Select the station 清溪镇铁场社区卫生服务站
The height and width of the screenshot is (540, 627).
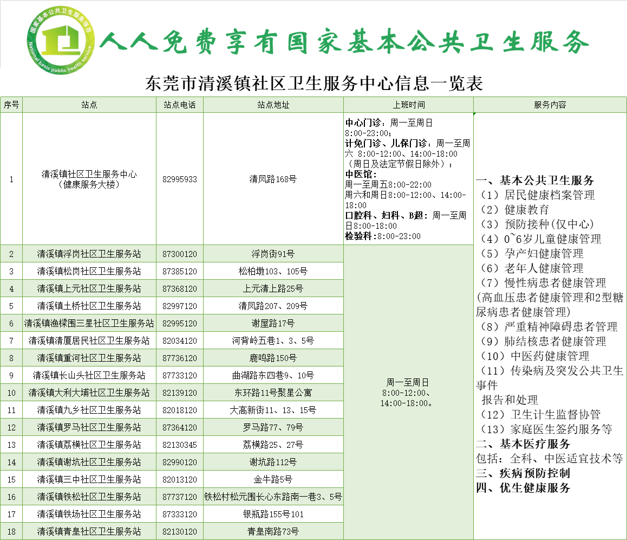[89, 514]
